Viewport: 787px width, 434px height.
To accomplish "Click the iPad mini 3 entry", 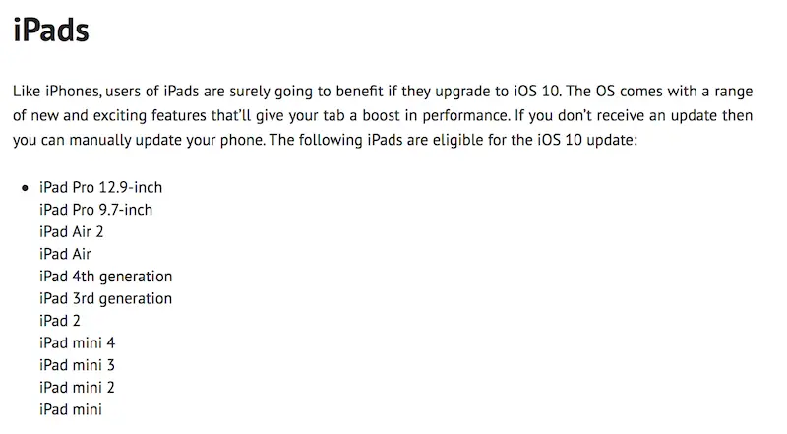I will click(78, 365).
